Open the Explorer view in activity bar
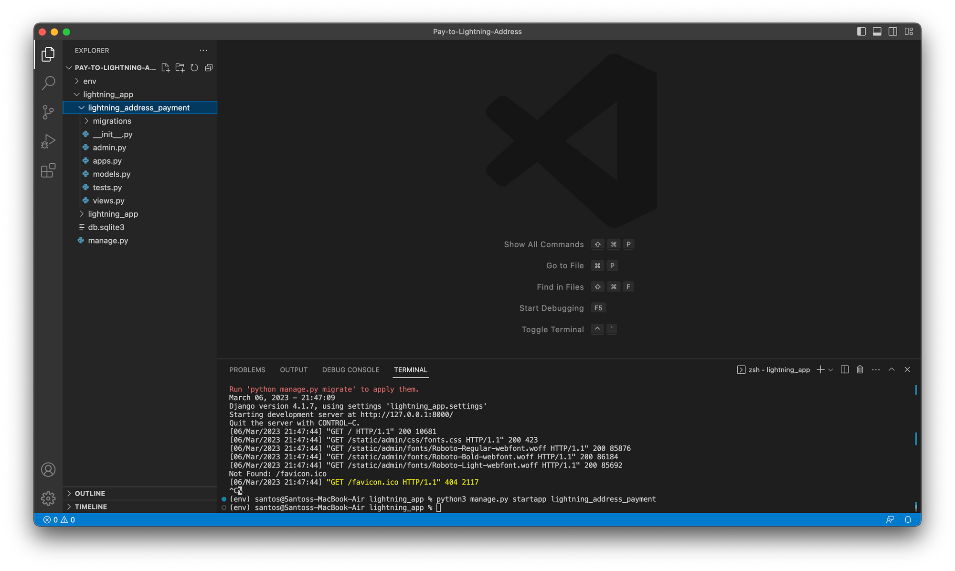This screenshot has height=571, width=955. point(48,54)
